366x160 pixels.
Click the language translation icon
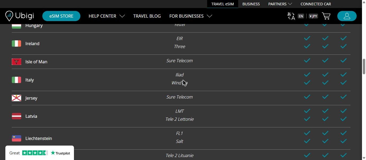click(291, 16)
